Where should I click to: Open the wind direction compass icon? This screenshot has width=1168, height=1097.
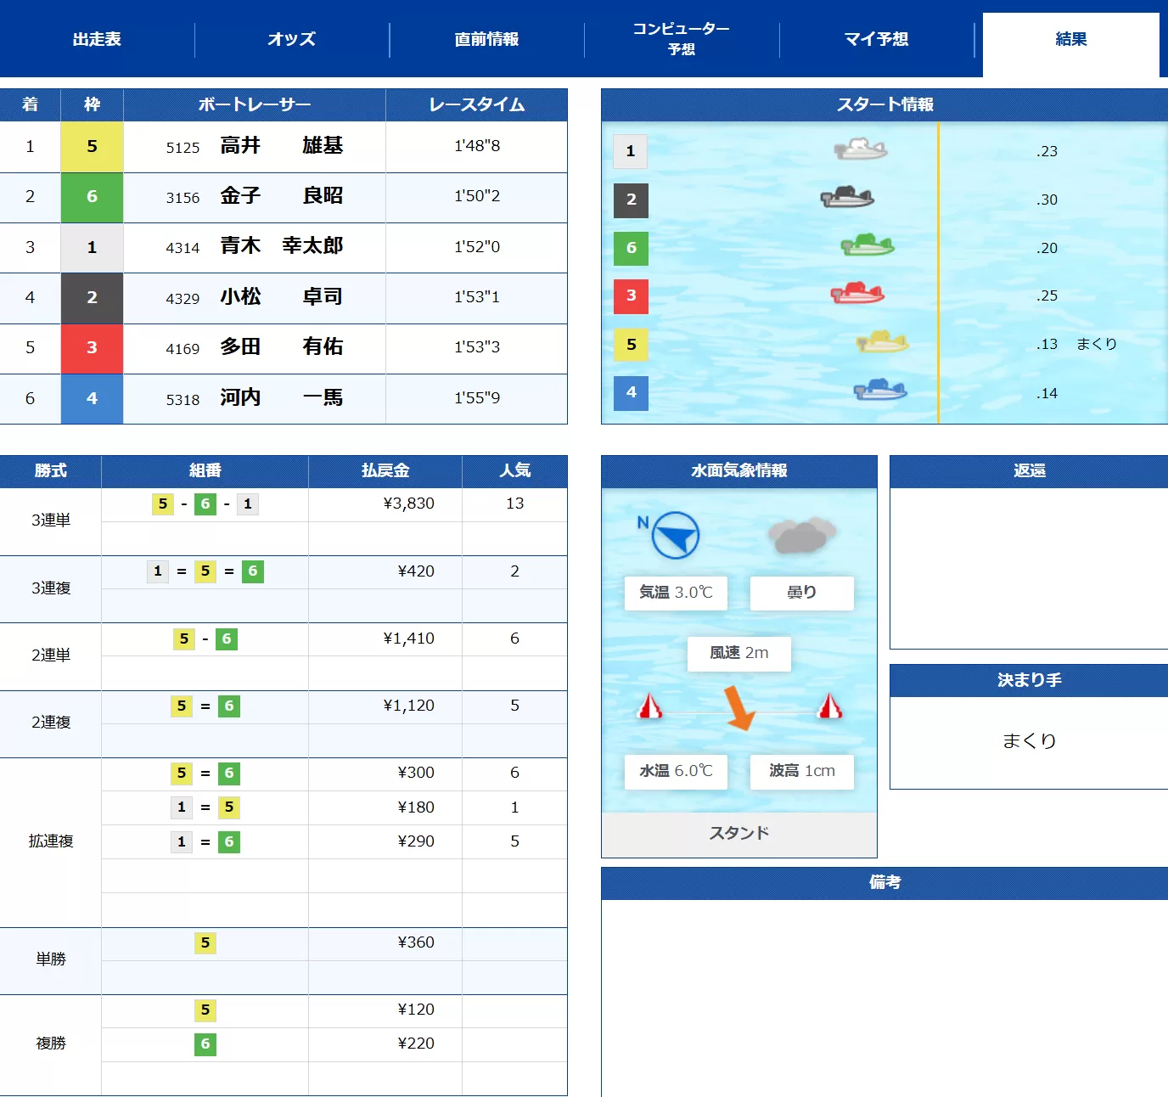point(675,534)
